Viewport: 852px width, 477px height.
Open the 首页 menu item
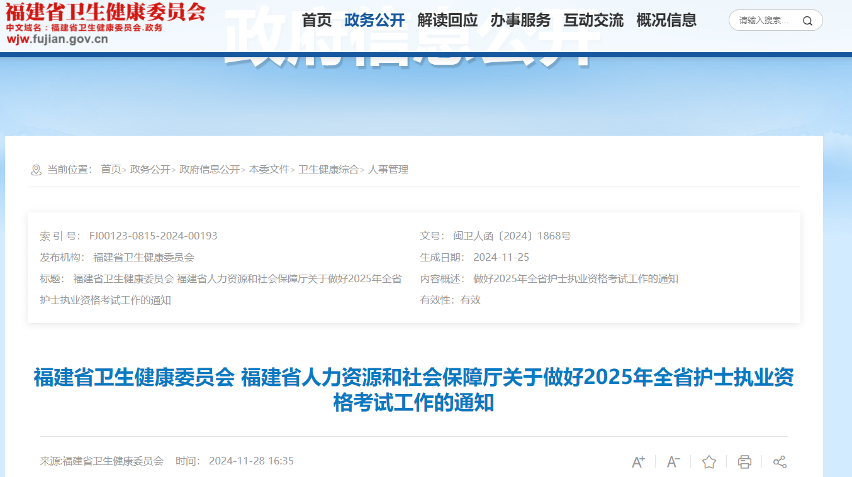pyautogui.click(x=317, y=20)
